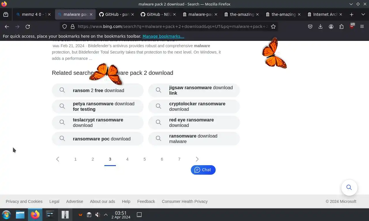Open Firefox View recent browsing icon
Viewport: 369px width, 221px height.
(x=6, y=14)
